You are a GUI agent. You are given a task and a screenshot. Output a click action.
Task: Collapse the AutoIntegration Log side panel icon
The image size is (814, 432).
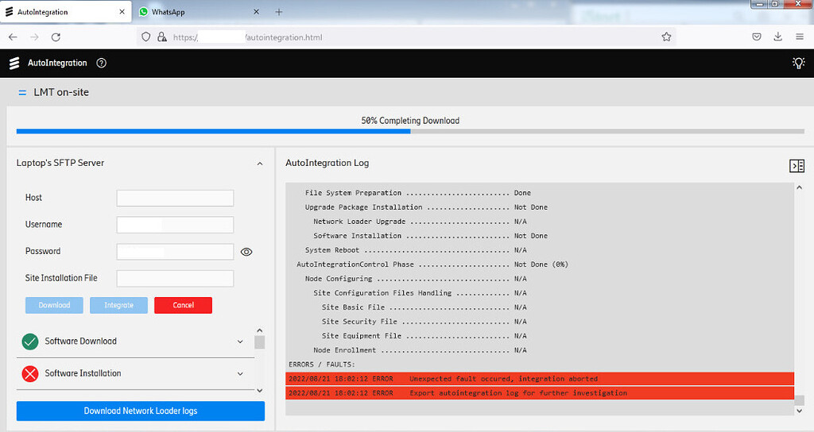797,165
